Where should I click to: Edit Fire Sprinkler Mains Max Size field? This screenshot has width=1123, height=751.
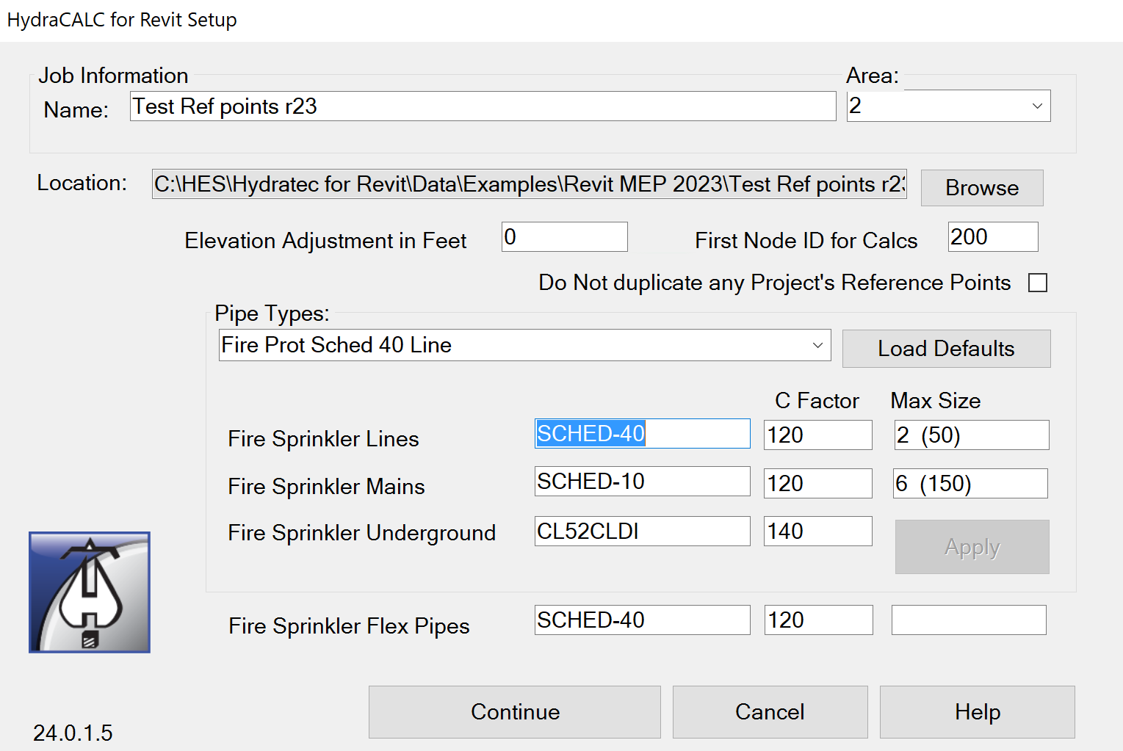tap(970, 484)
